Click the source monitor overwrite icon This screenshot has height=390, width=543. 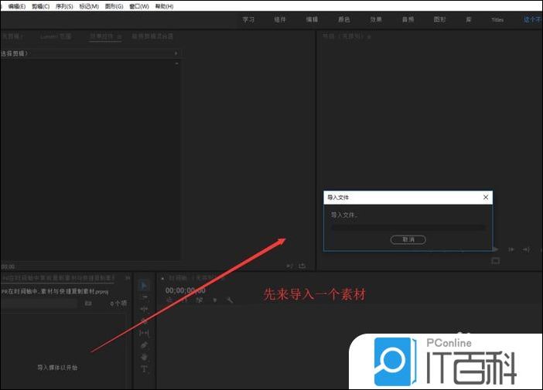point(289,266)
